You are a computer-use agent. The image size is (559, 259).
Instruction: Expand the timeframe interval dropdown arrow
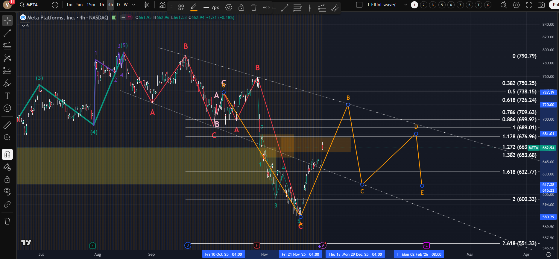click(133, 5)
